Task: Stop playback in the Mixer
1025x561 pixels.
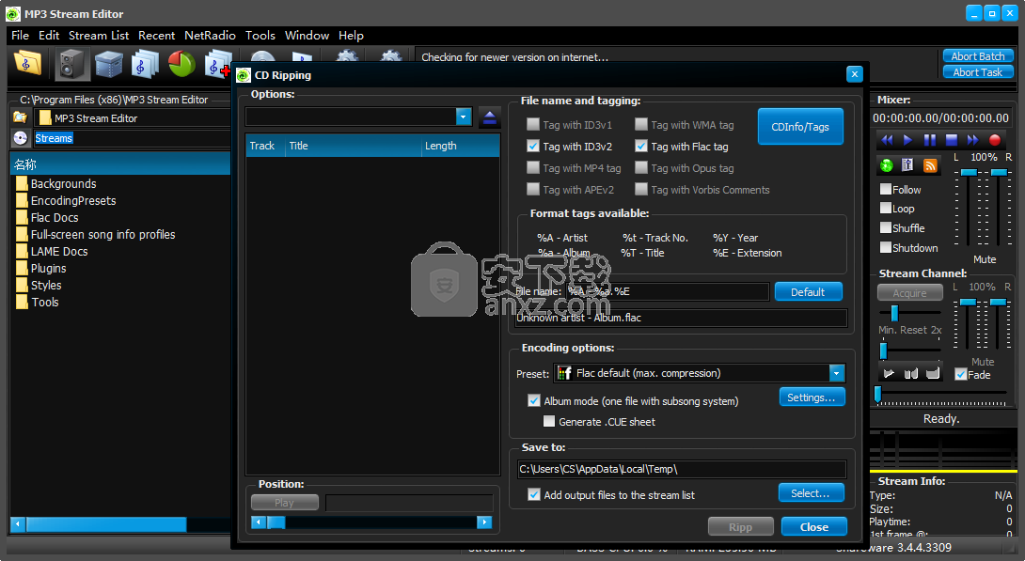Action: [951, 140]
